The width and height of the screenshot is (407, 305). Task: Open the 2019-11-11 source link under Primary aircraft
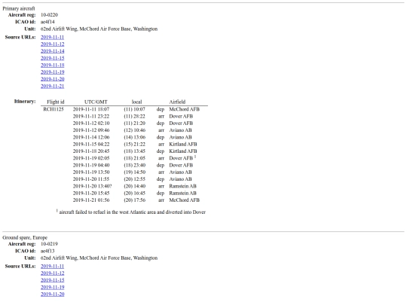(52, 37)
